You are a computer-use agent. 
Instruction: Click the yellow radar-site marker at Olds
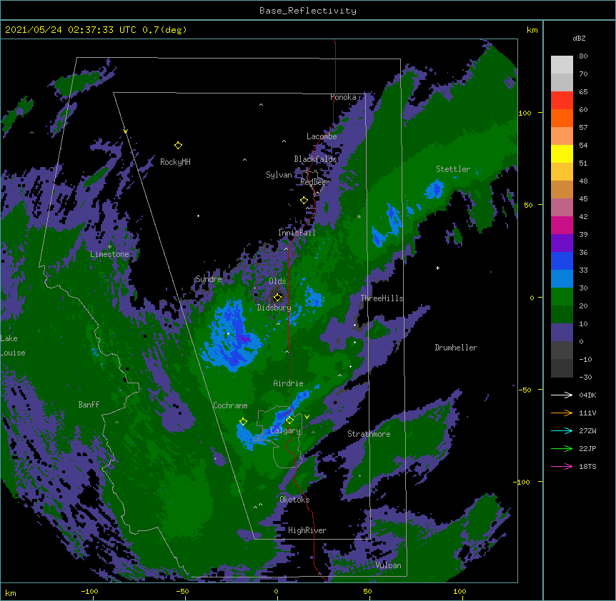pyautogui.click(x=277, y=297)
